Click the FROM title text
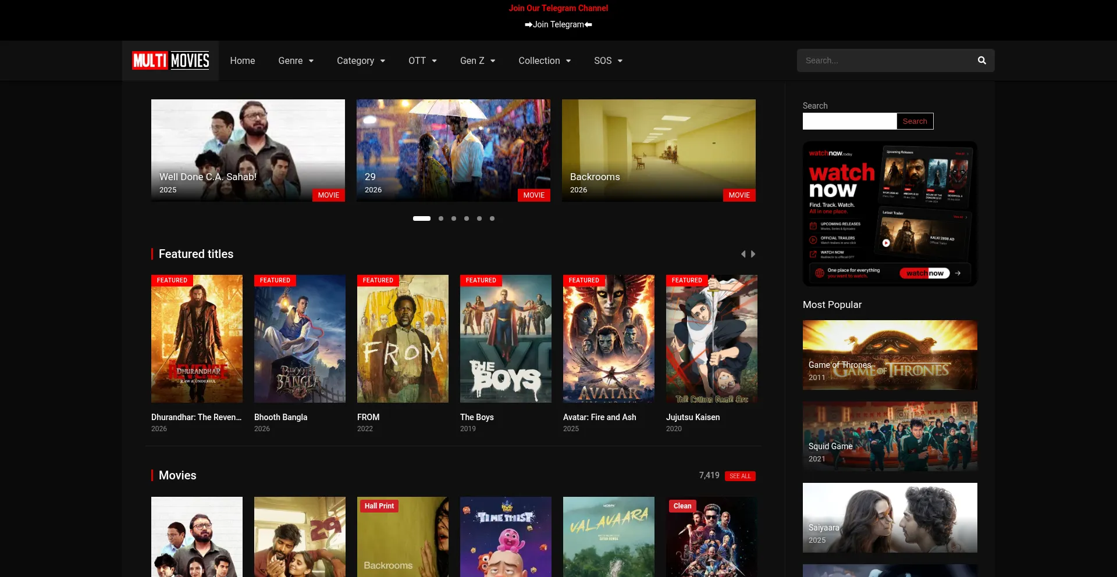The image size is (1117, 577). coord(368,417)
